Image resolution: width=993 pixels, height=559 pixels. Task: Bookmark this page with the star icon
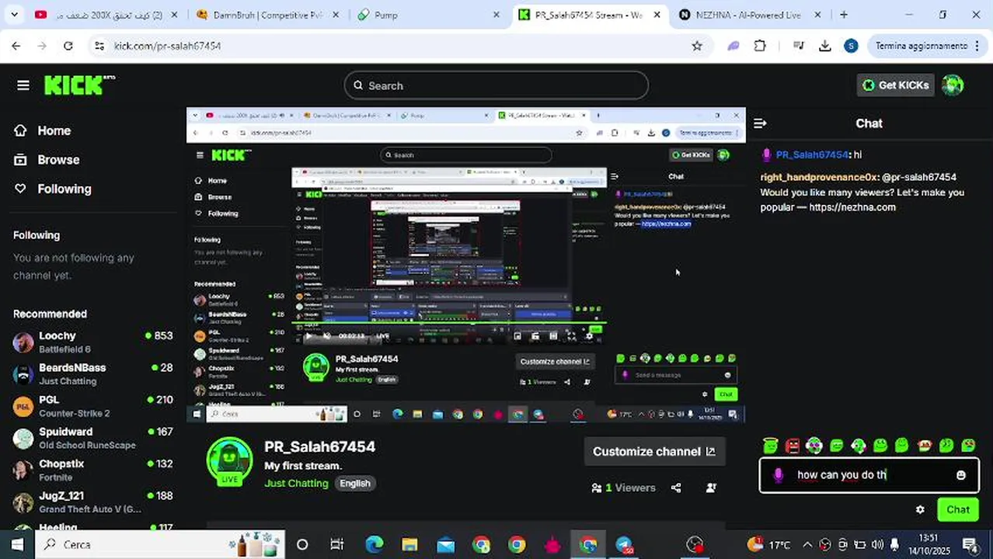(697, 46)
